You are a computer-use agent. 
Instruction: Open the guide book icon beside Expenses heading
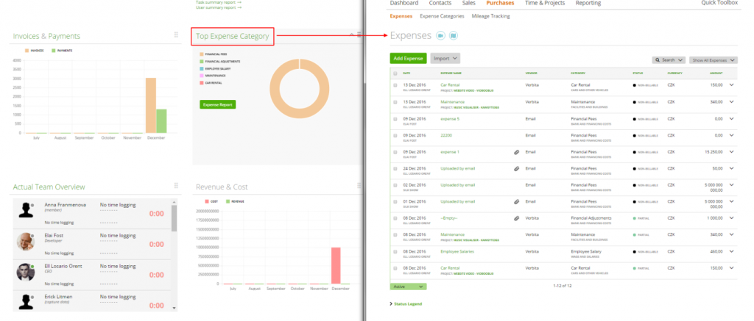tap(454, 35)
